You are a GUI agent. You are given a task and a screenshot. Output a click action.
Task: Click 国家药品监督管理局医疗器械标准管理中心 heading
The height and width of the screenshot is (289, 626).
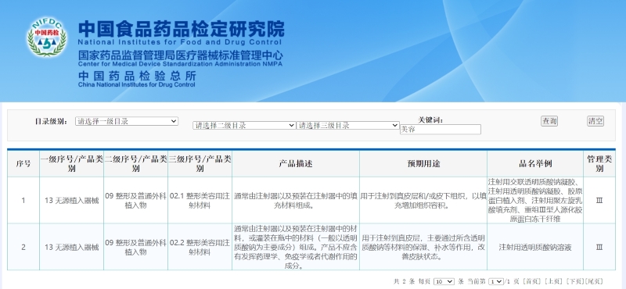(x=181, y=55)
